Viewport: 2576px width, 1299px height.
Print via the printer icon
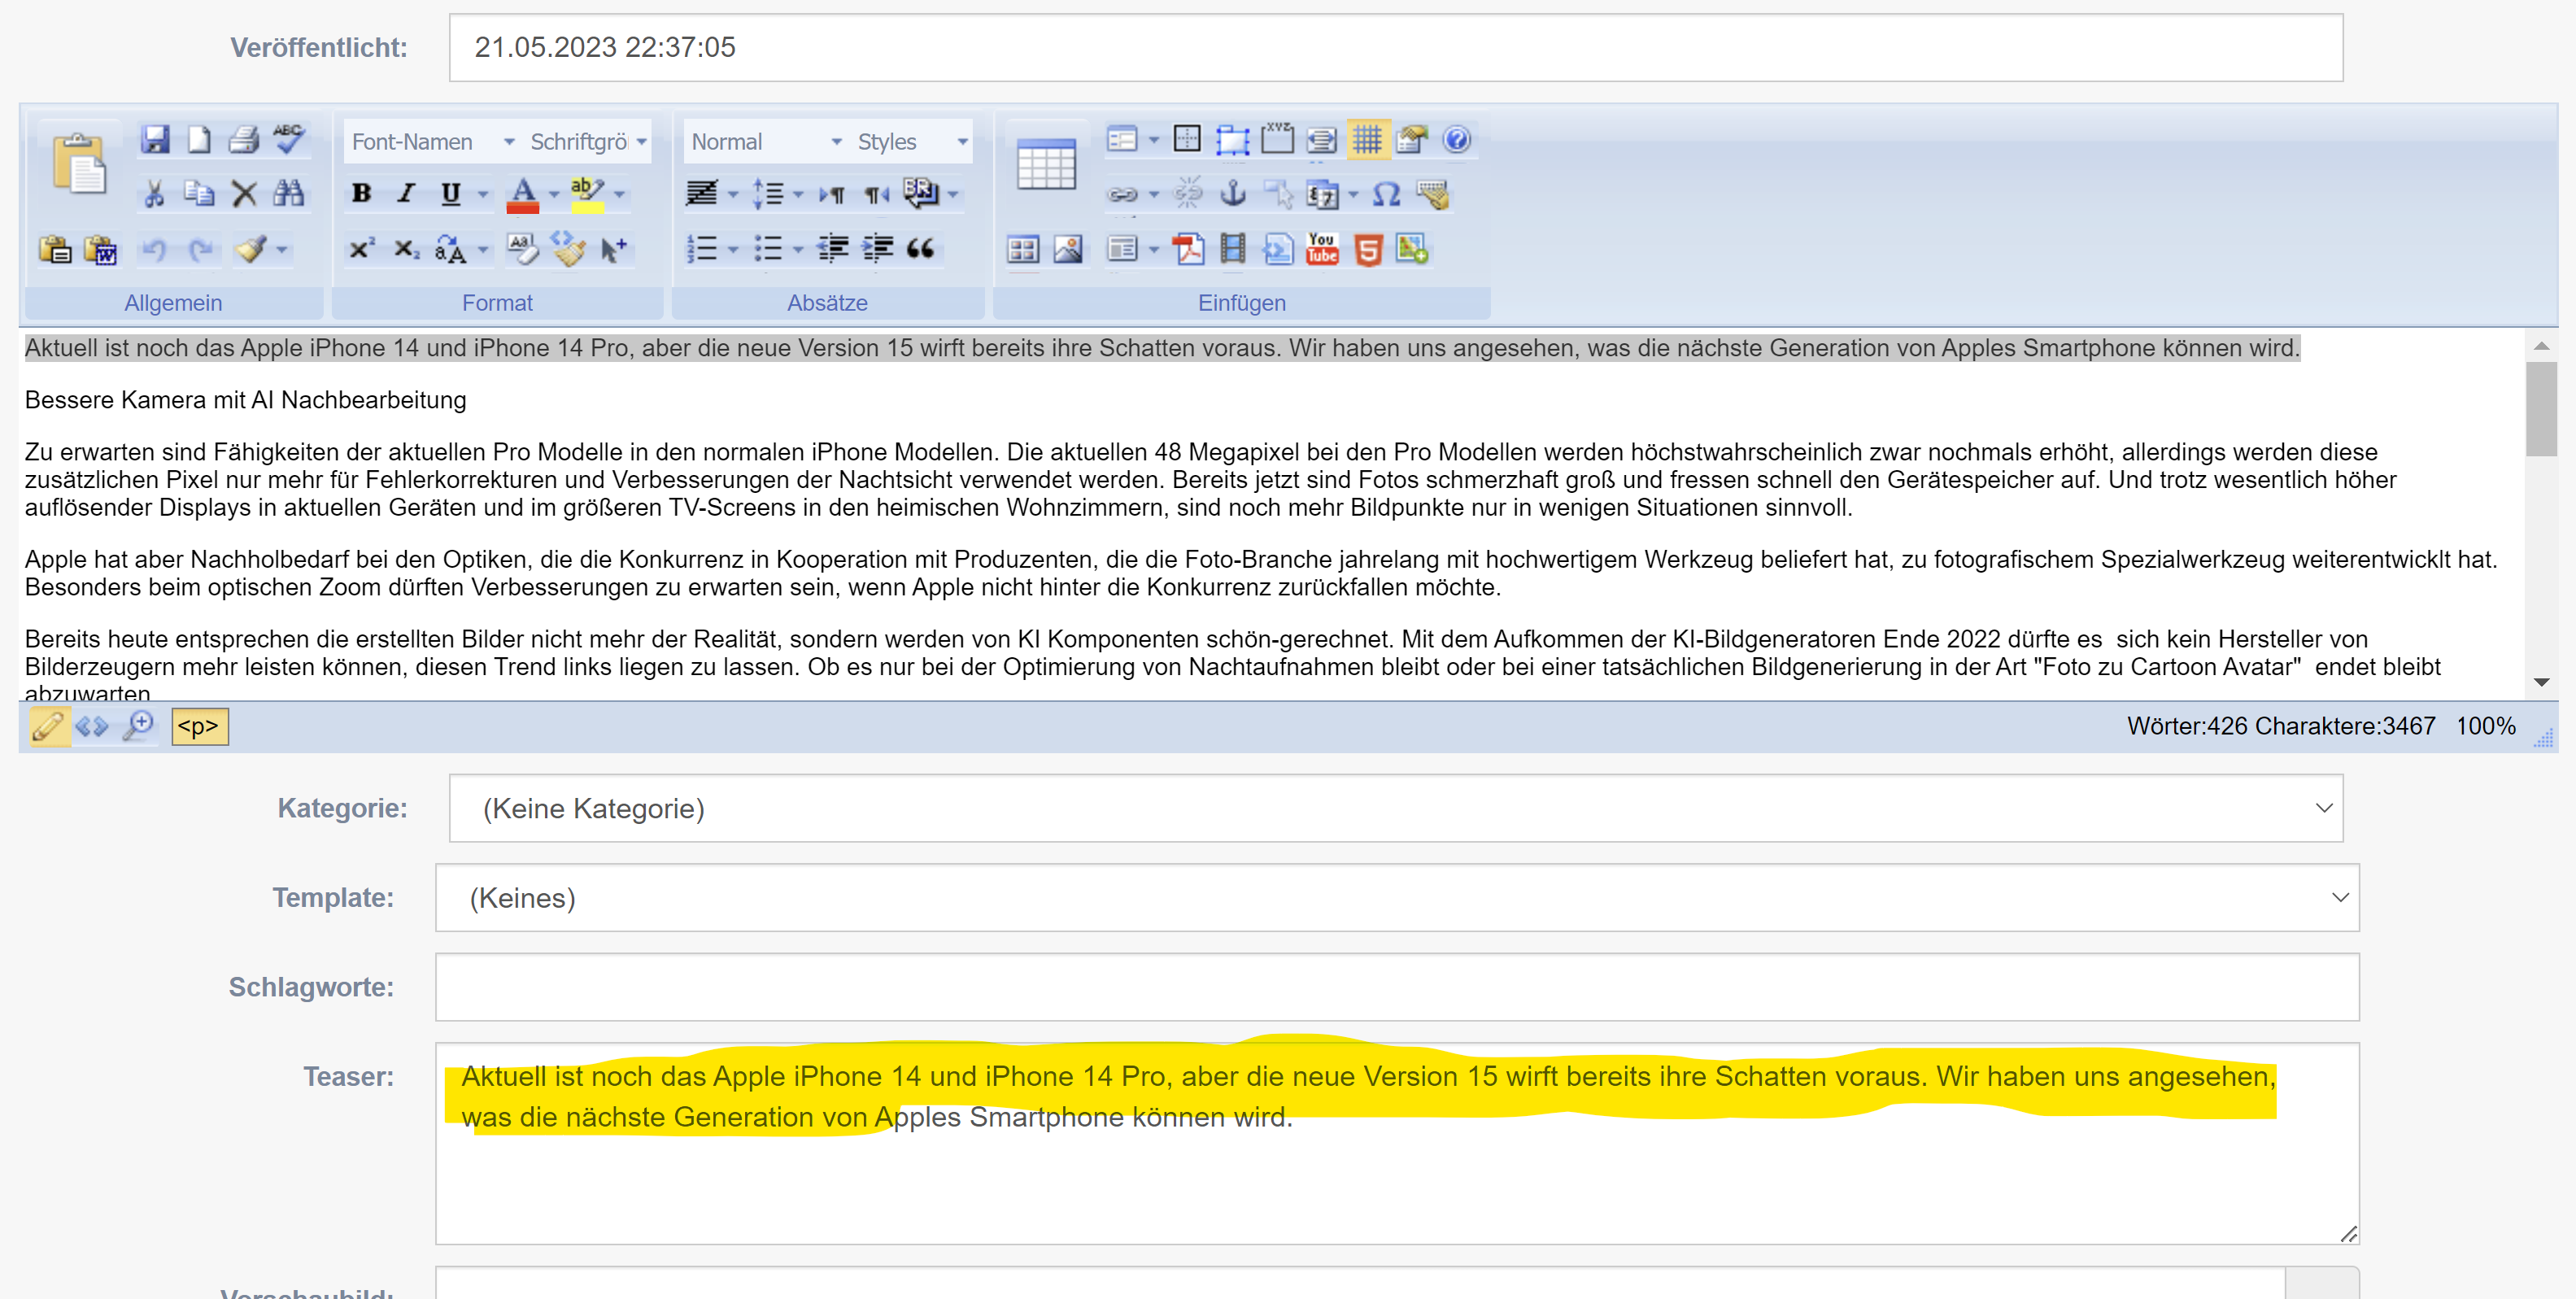coord(243,139)
